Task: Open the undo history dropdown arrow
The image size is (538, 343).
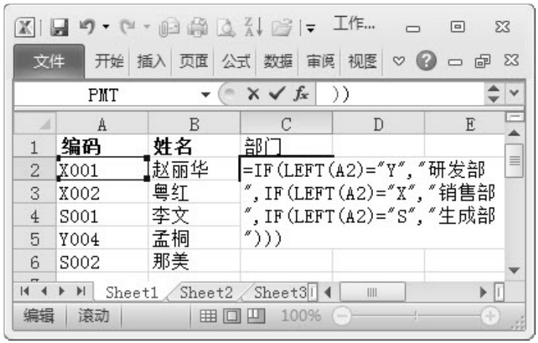Action: click(106, 27)
